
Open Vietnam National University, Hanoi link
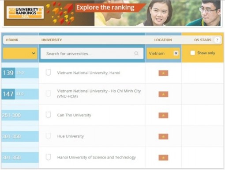[x=89, y=73]
